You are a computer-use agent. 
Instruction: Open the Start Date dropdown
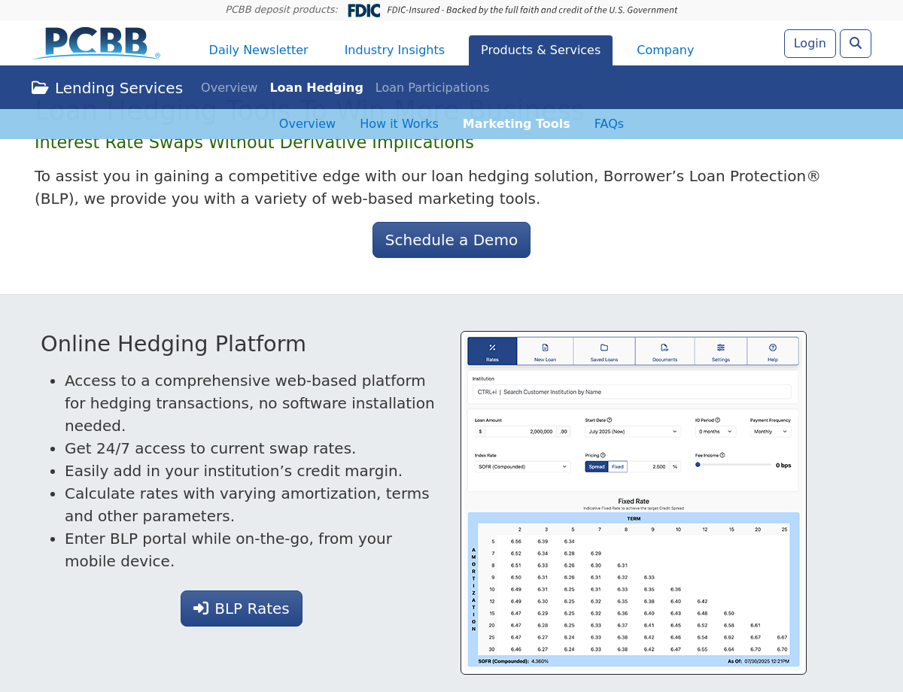632,432
